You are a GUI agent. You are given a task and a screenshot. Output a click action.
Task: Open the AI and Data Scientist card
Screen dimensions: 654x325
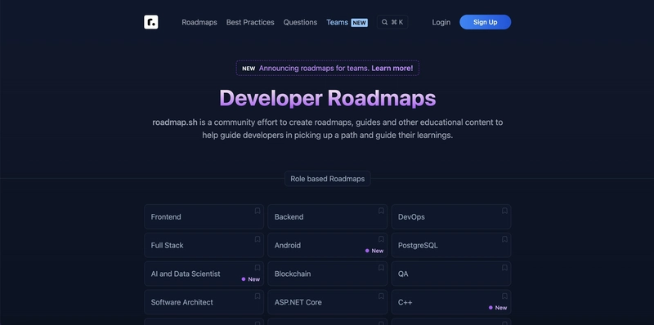(204, 274)
